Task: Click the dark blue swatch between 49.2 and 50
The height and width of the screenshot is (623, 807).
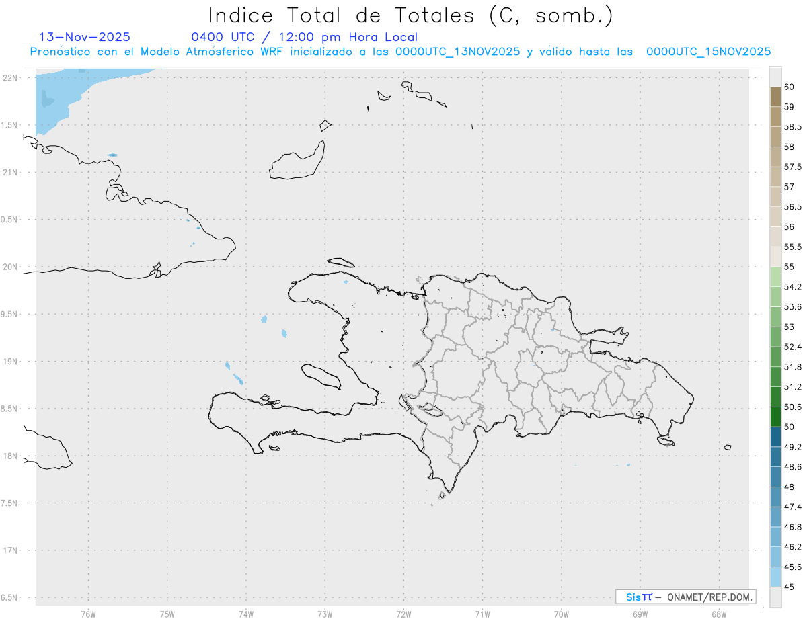Action: (775, 437)
